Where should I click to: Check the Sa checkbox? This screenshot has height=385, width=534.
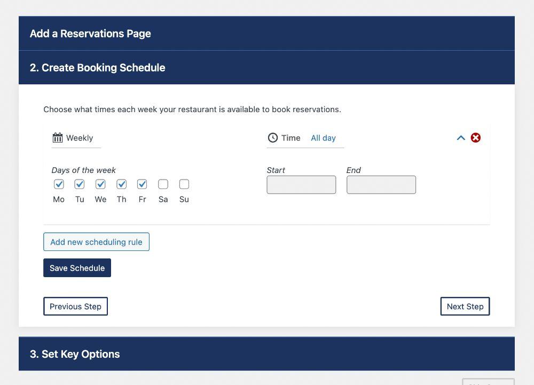pyautogui.click(x=163, y=184)
